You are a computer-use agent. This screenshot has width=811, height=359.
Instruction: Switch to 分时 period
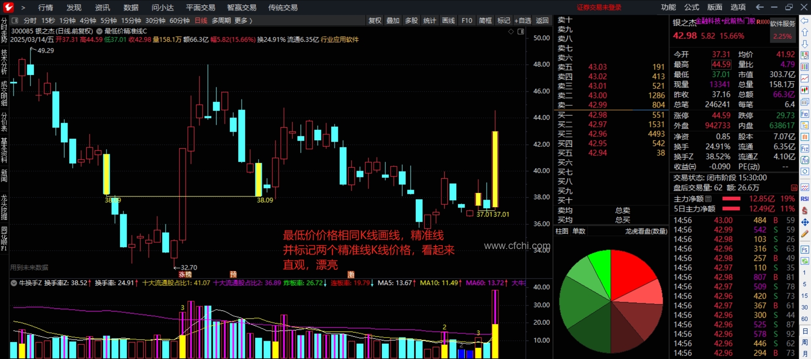coord(30,20)
